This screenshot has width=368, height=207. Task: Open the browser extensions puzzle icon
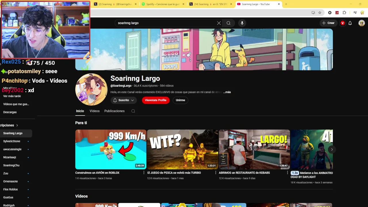344,13
